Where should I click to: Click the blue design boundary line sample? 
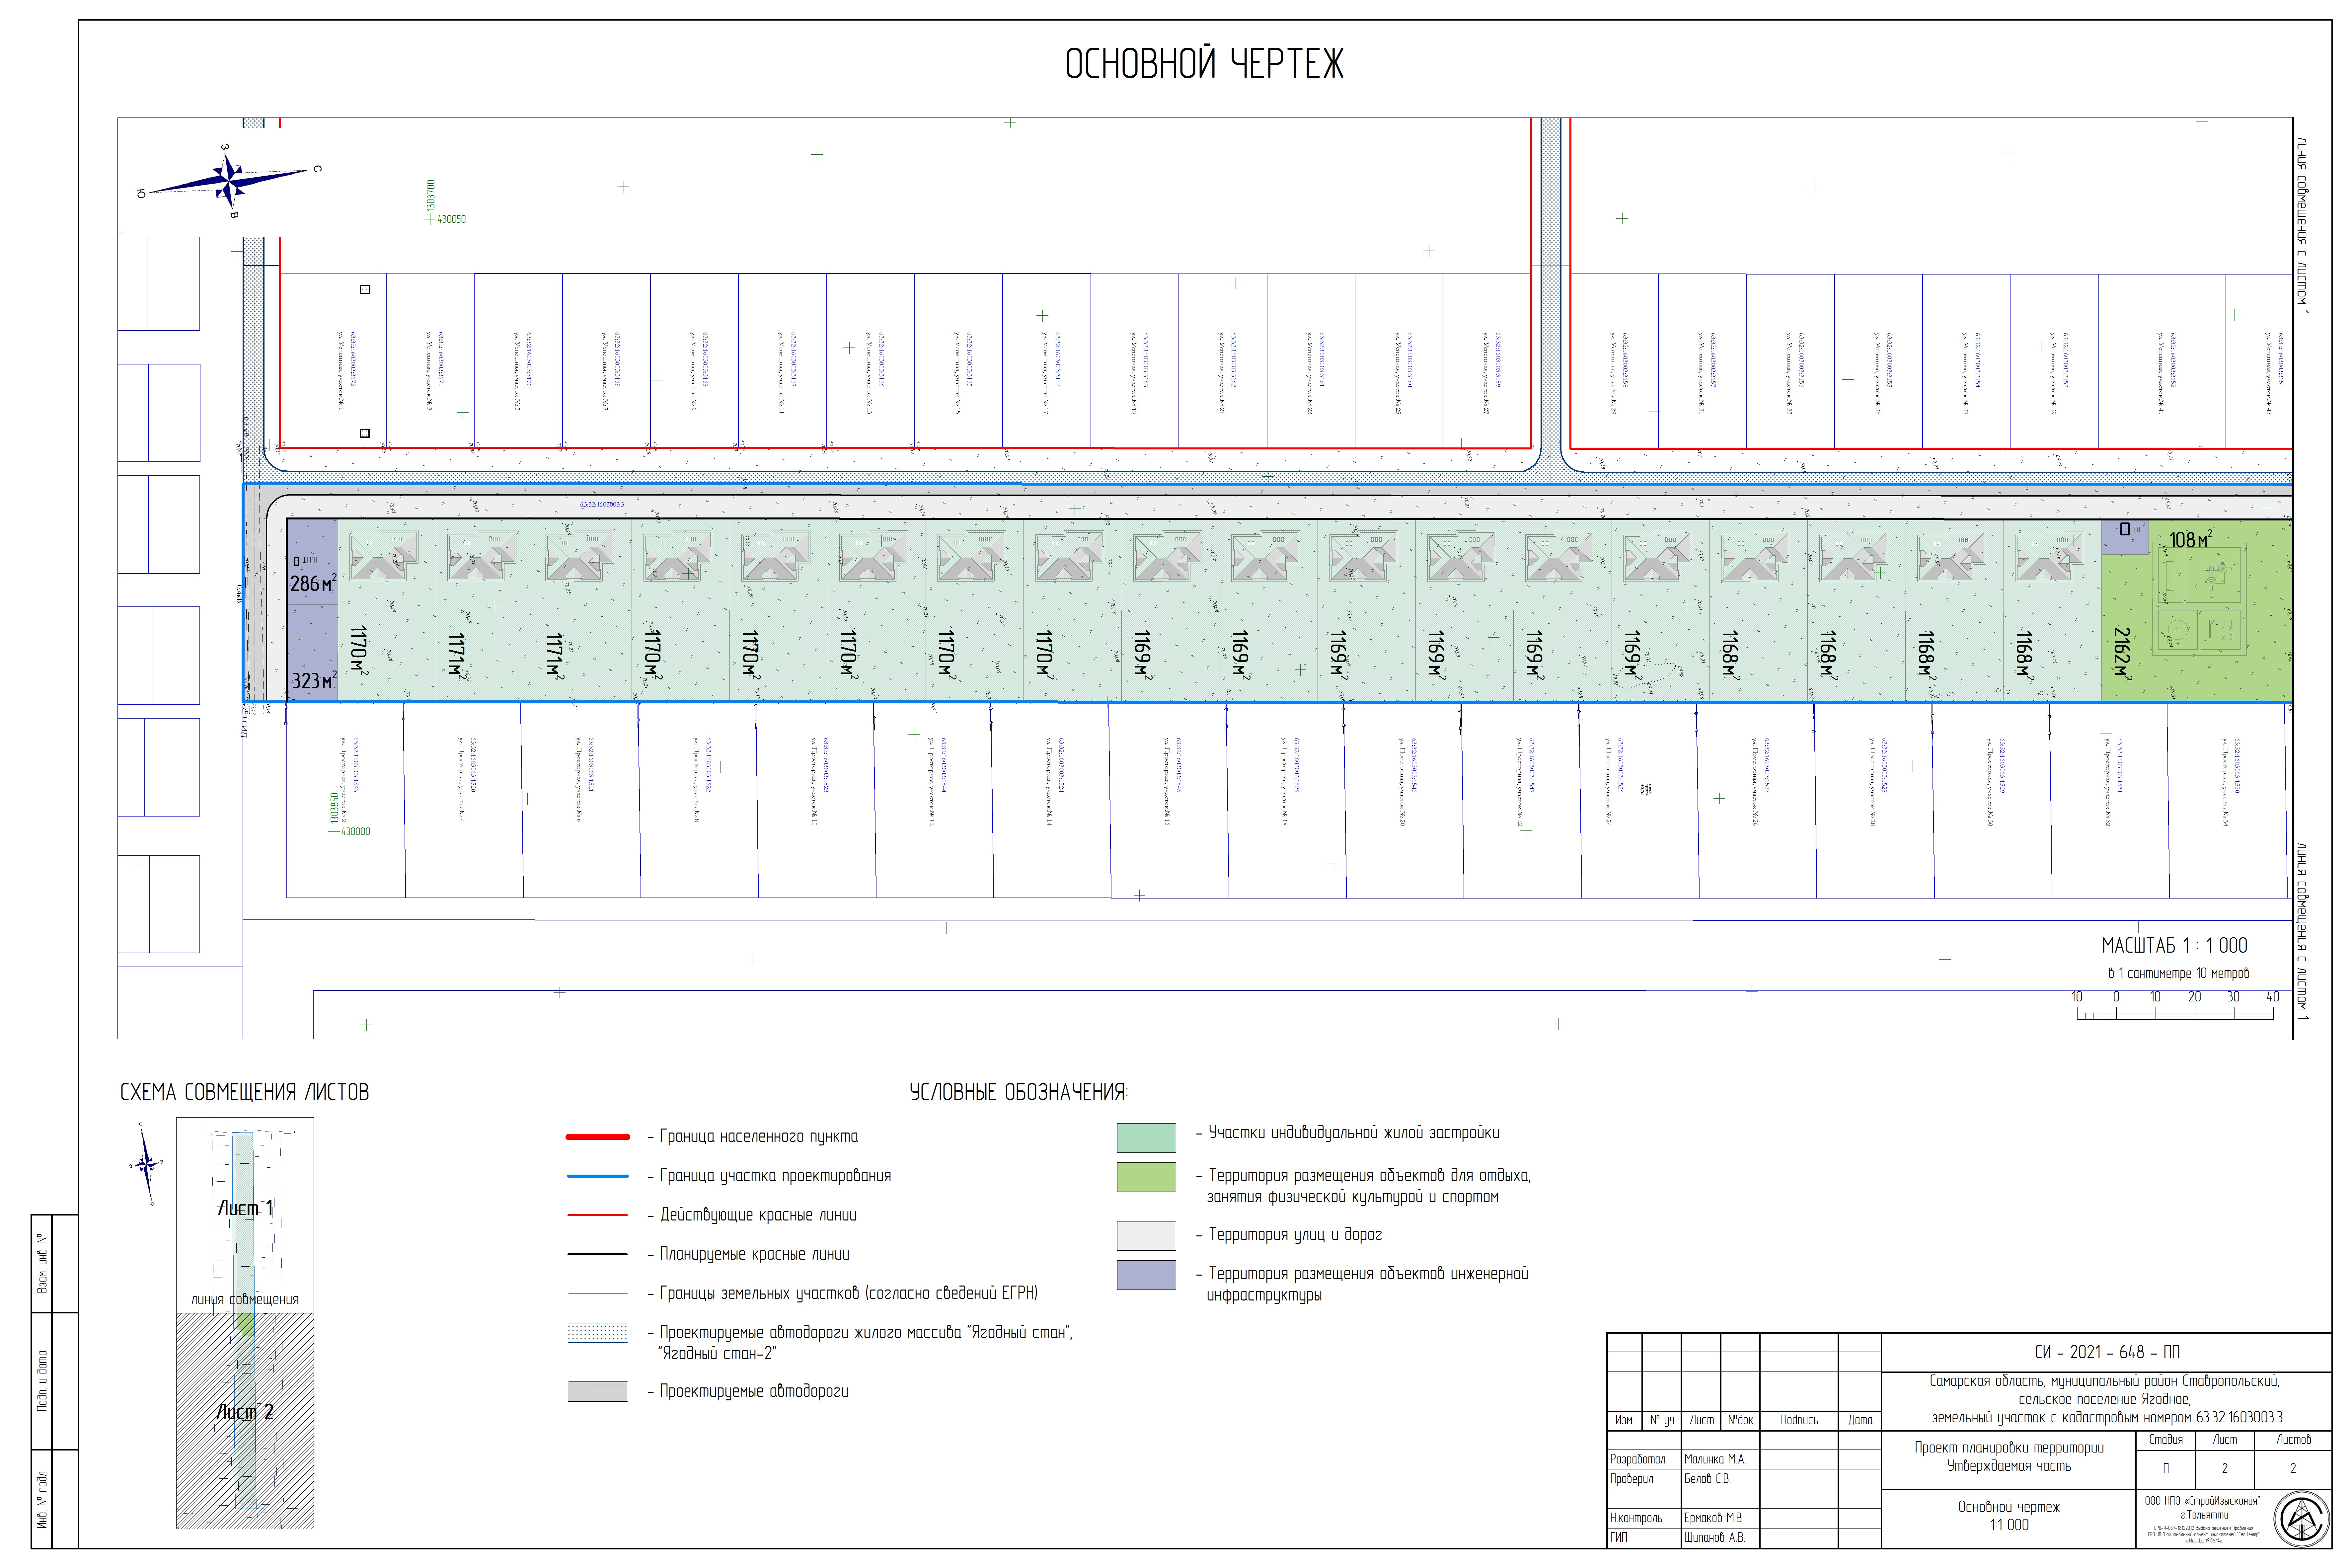tap(598, 1176)
